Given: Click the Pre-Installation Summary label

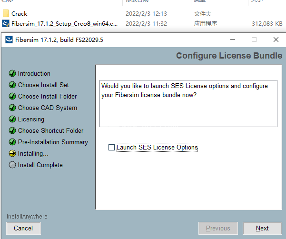Looking at the screenshot, I should 53,142.
